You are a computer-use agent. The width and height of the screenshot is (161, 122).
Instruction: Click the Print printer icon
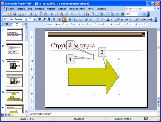(30, 14)
